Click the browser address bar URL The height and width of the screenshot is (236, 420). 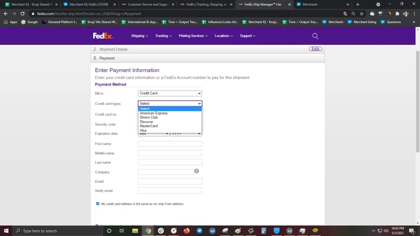click(89, 14)
